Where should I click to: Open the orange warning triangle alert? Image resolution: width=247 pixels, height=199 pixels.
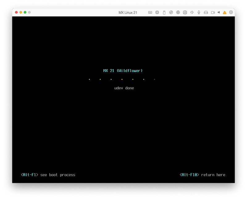224,12
